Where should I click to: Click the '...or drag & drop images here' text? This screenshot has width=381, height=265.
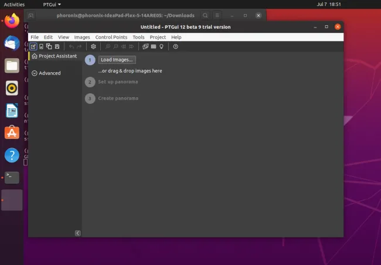(x=130, y=71)
